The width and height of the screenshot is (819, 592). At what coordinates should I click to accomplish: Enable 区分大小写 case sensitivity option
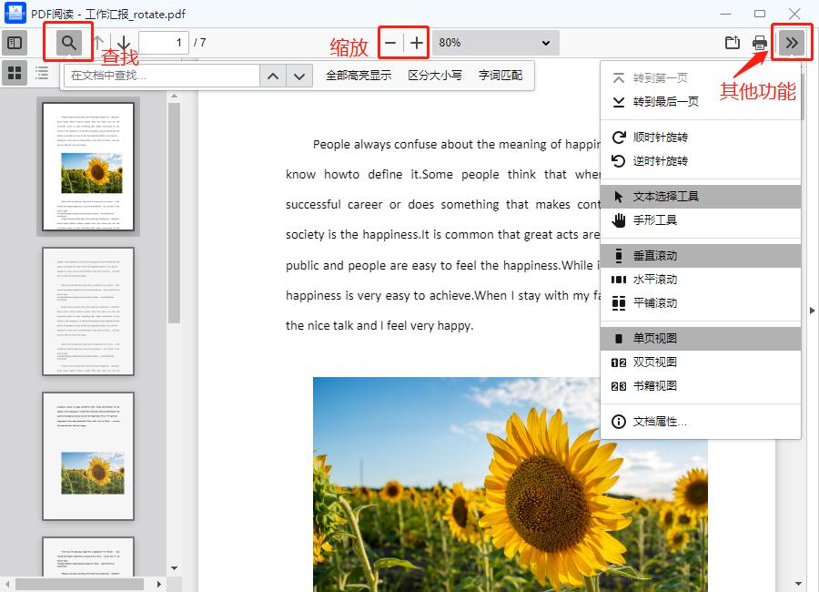(439, 75)
